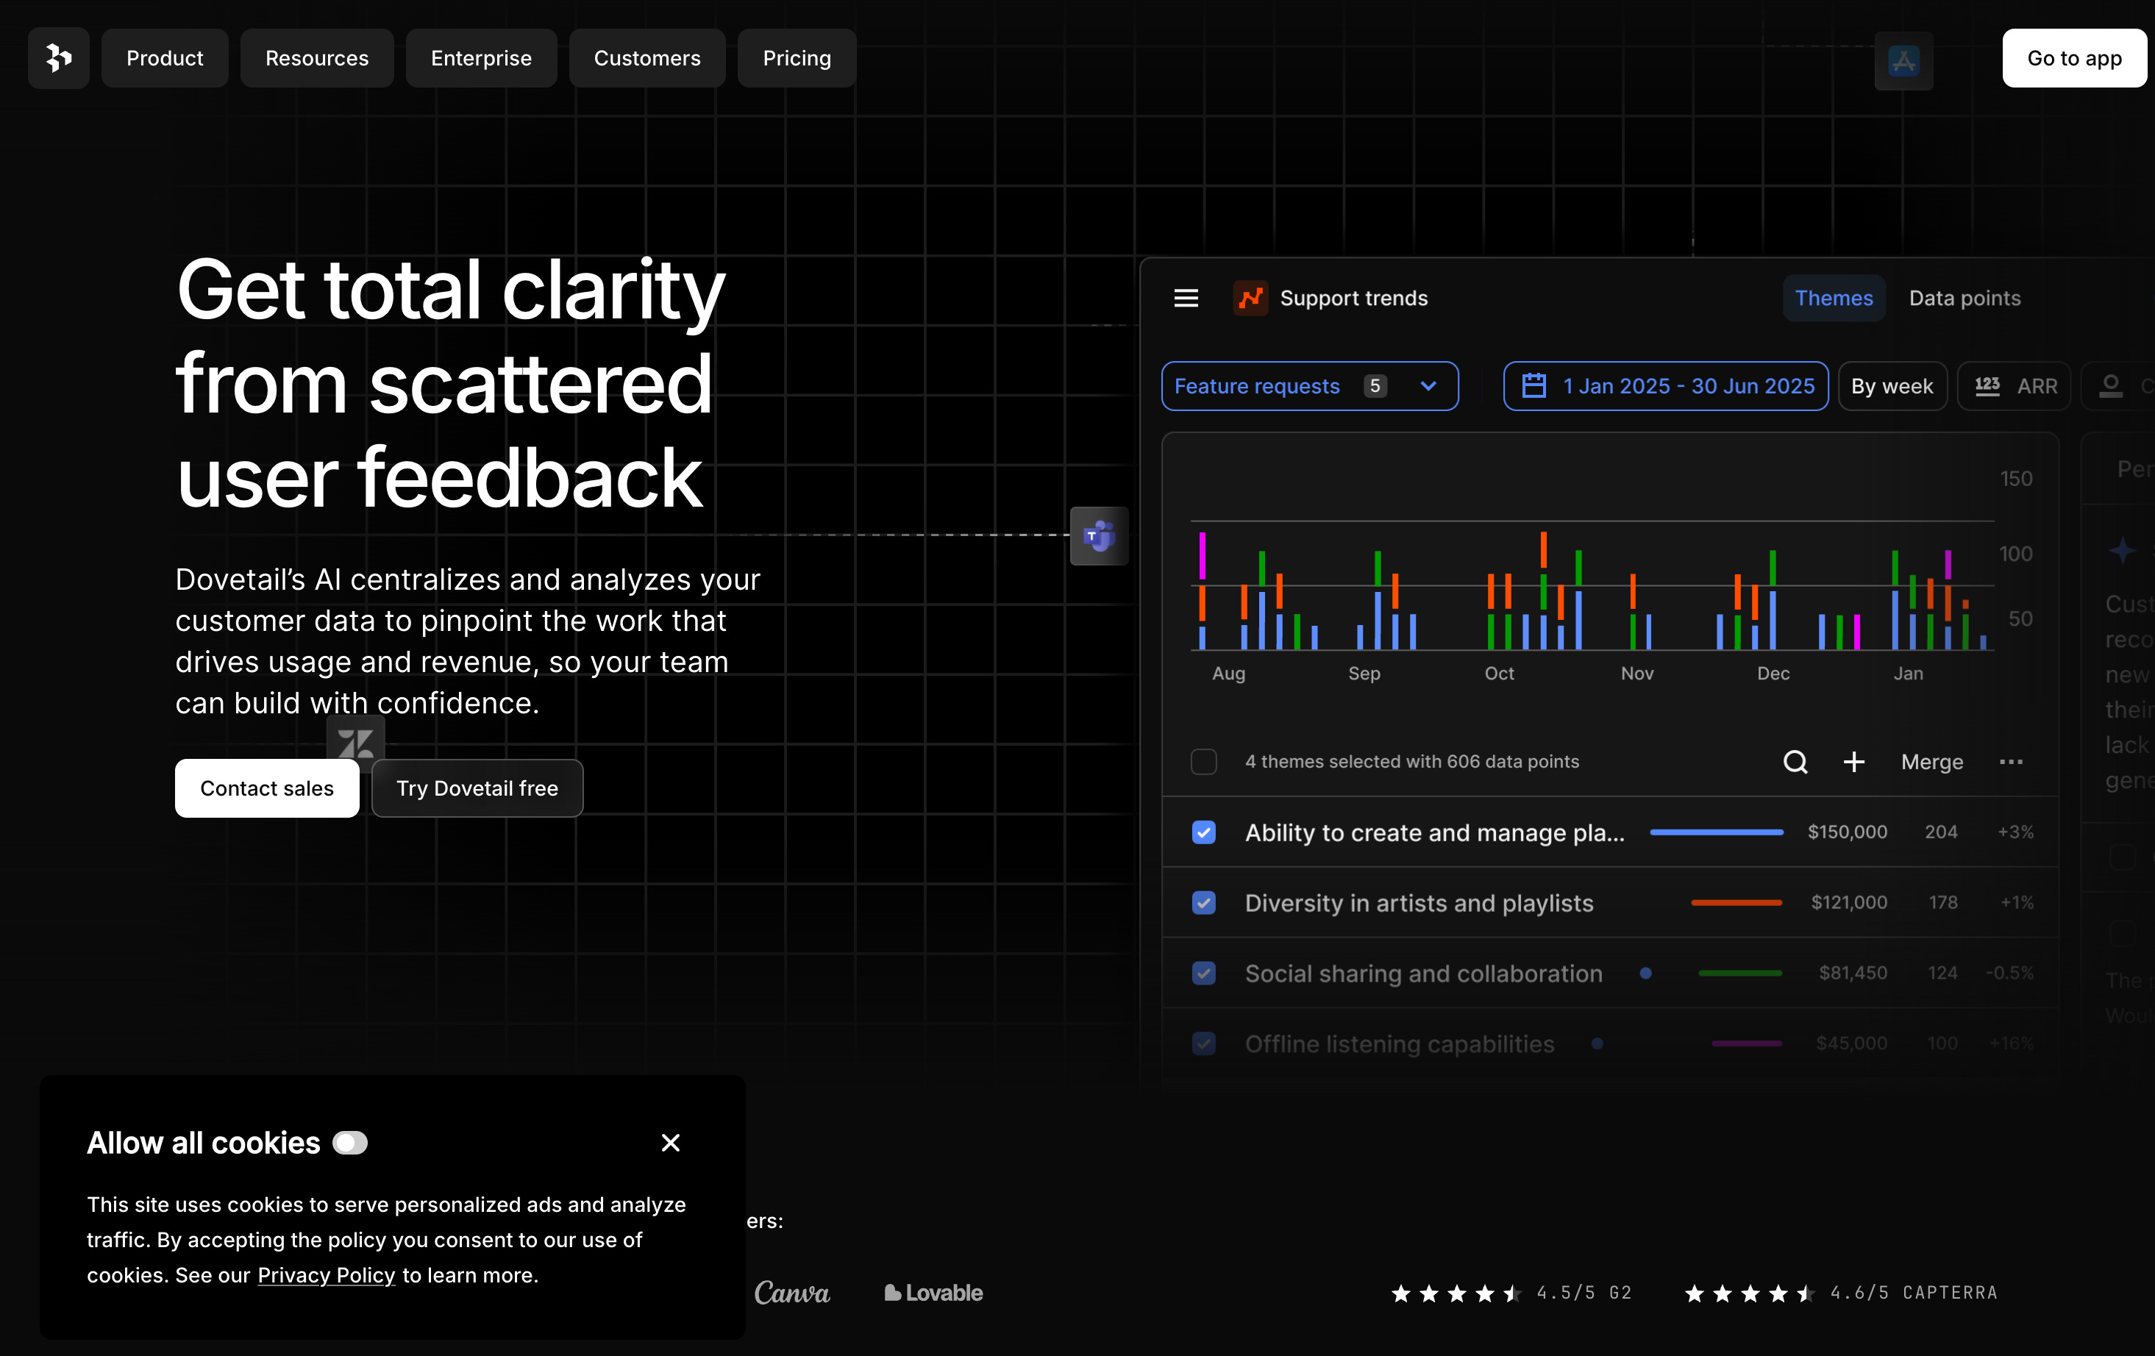Open the Privacy Policy link
2155x1356 pixels.
tap(326, 1274)
